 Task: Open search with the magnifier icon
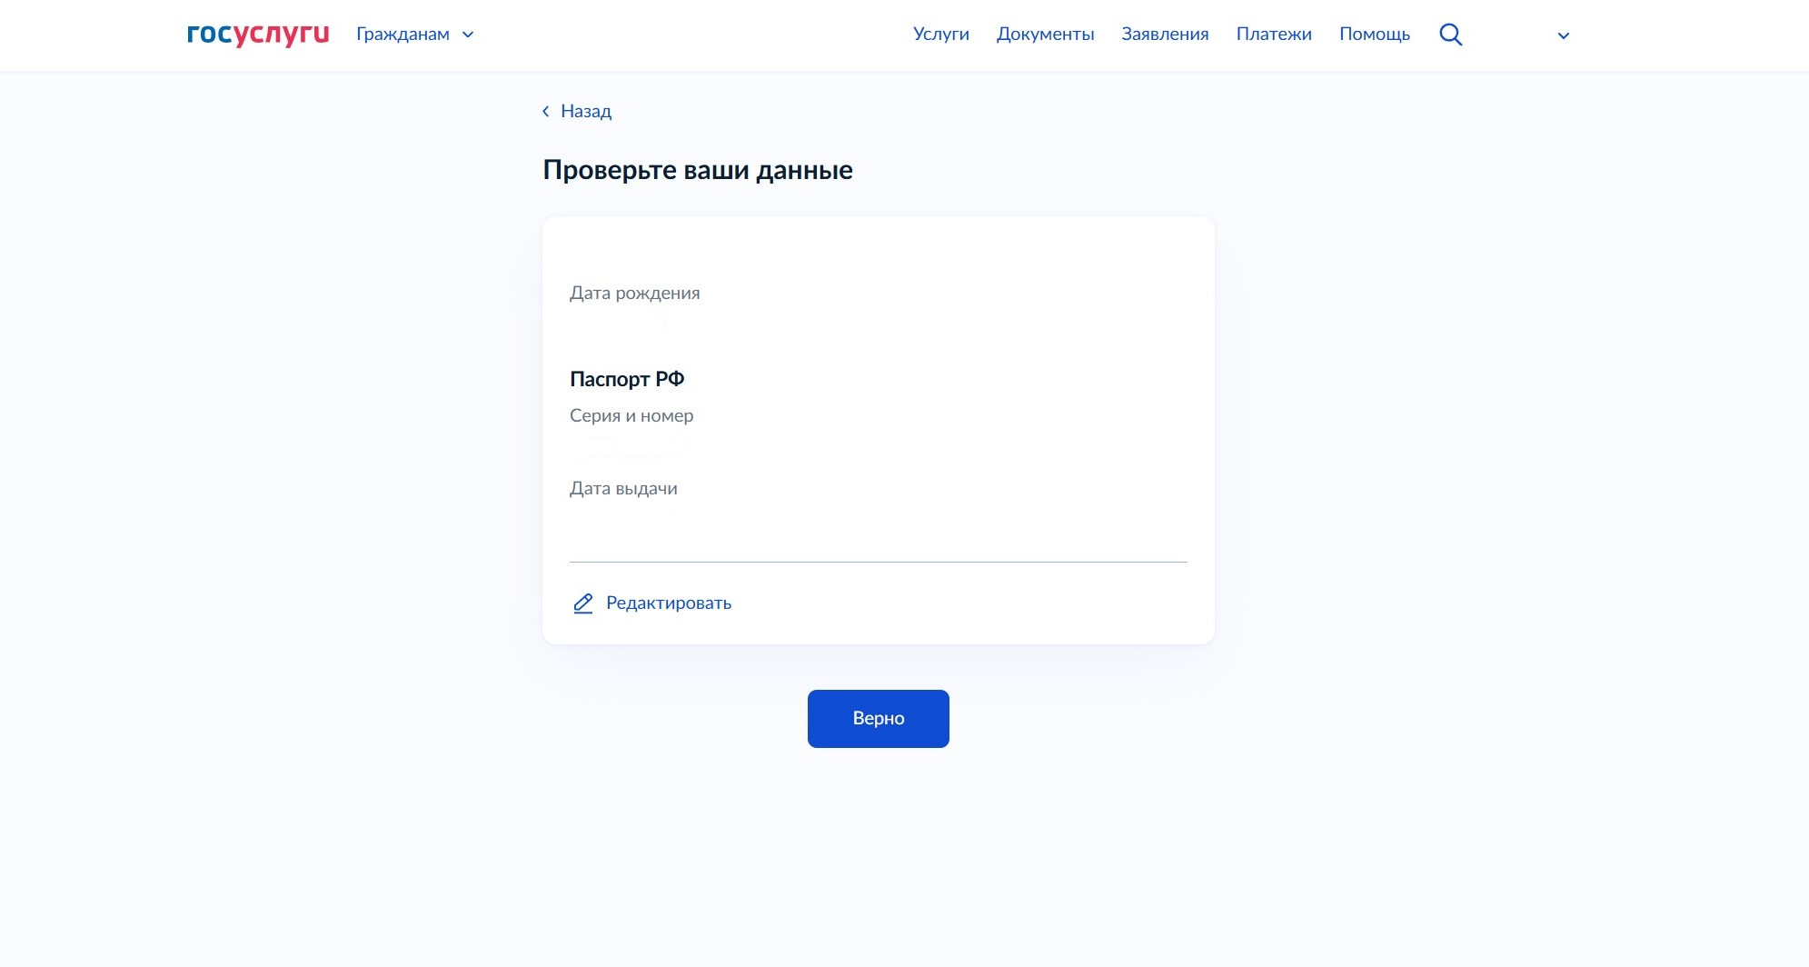point(1450,35)
